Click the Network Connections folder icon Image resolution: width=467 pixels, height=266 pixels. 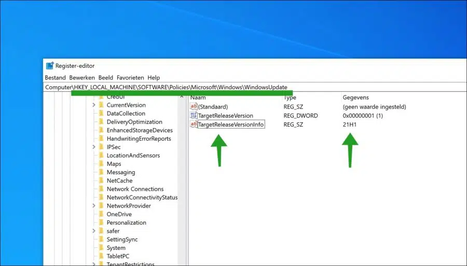(x=101, y=189)
